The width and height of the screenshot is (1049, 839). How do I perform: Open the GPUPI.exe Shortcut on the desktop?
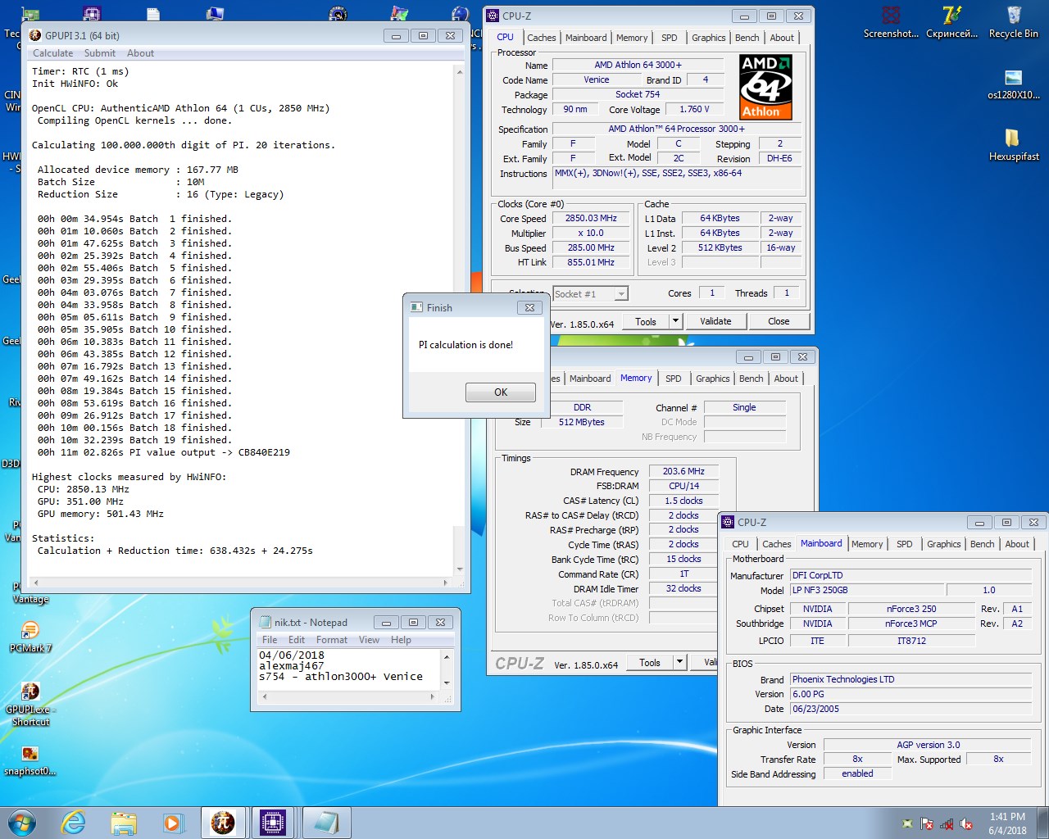click(x=30, y=704)
